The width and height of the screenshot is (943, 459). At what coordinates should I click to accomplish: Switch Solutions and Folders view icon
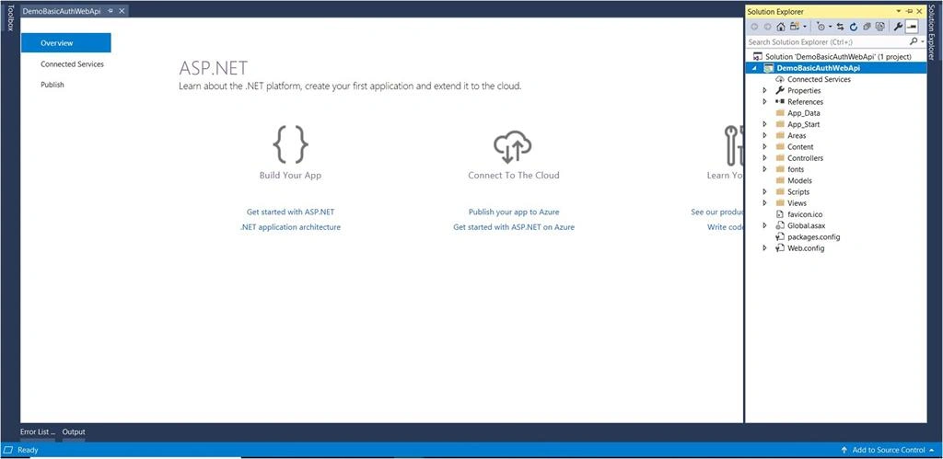[795, 27]
